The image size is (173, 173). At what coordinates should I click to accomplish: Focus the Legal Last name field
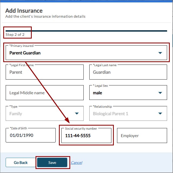pyautogui.click(x=128, y=72)
